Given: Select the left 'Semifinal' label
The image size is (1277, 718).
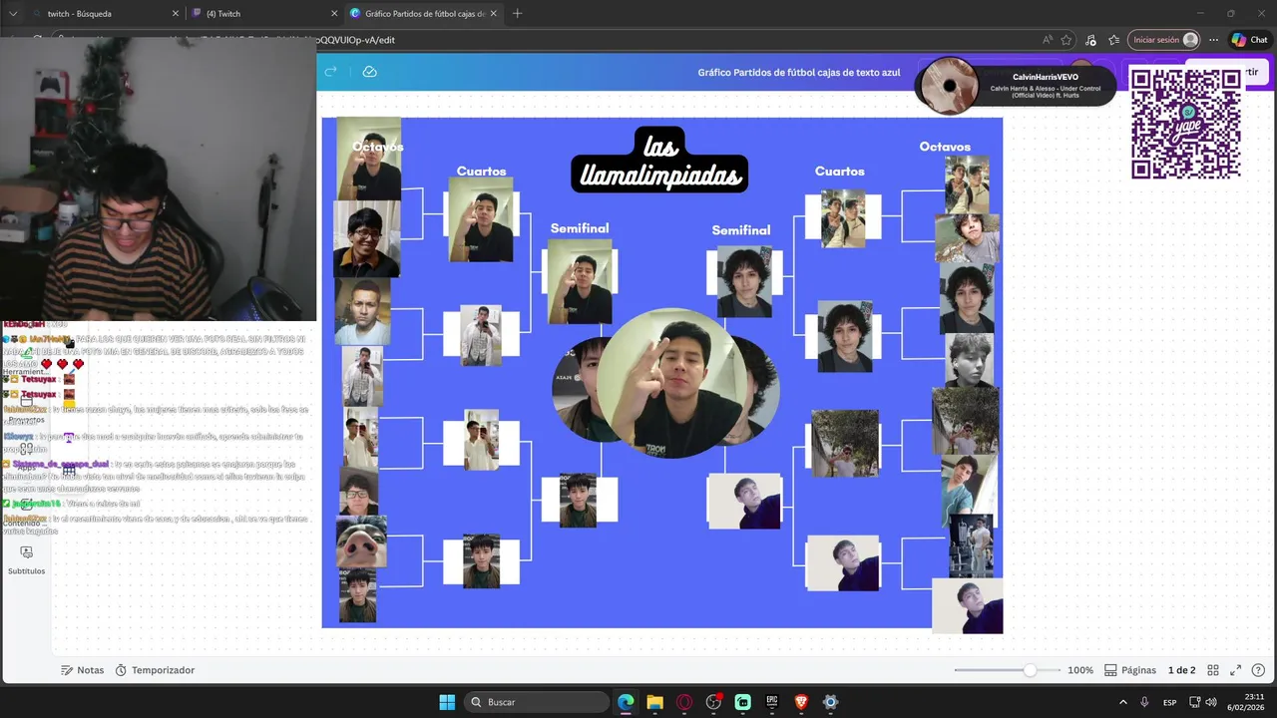Looking at the screenshot, I should tap(580, 228).
